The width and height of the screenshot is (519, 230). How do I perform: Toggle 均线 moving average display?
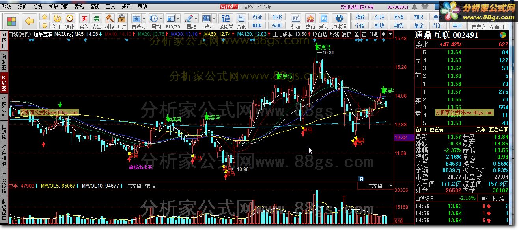point(334,34)
